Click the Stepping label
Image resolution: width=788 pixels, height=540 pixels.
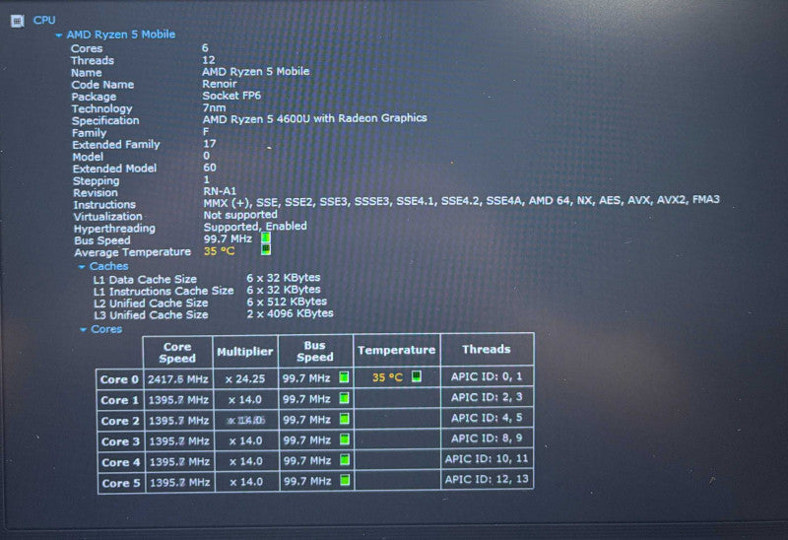pyautogui.click(x=96, y=181)
